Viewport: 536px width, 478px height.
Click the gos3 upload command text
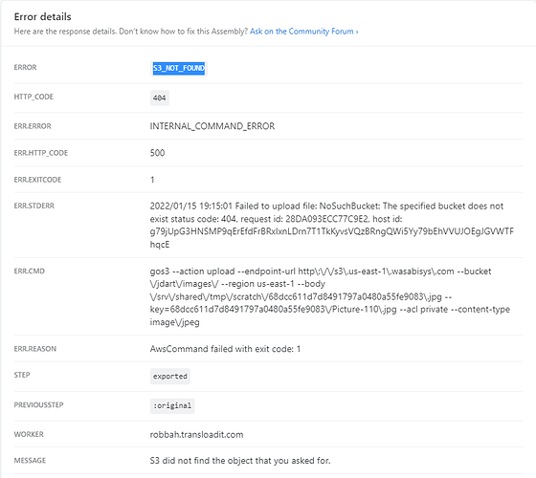click(330, 296)
